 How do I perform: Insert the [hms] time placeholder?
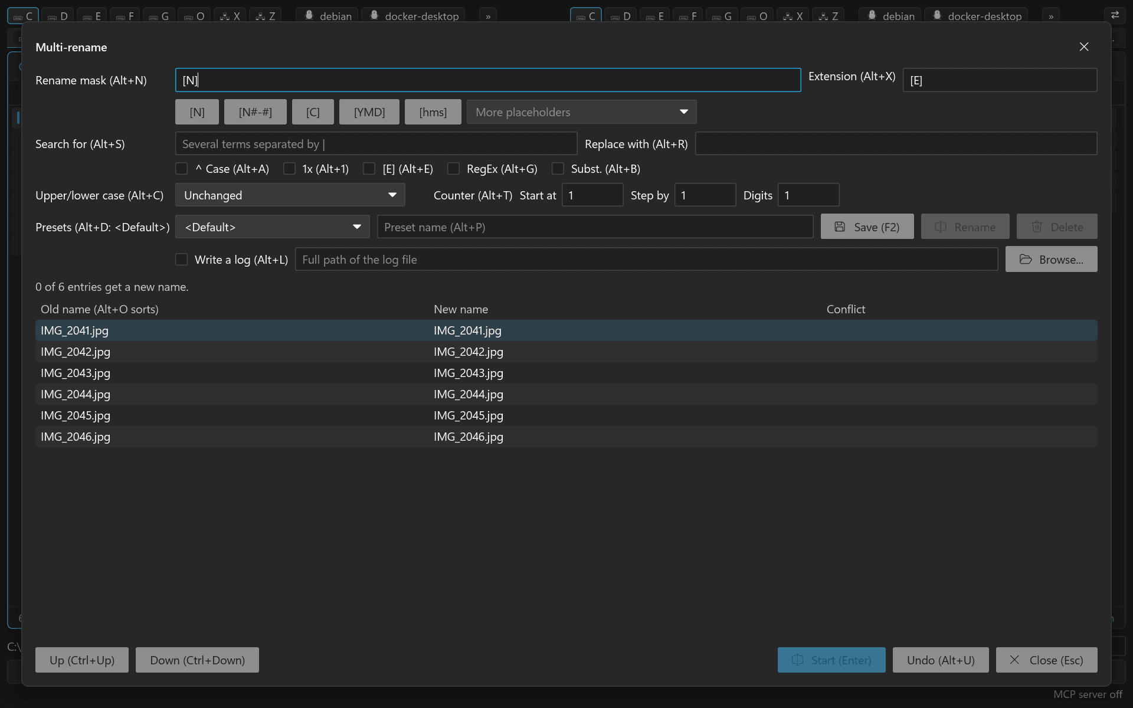pyautogui.click(x=433, y=112)
